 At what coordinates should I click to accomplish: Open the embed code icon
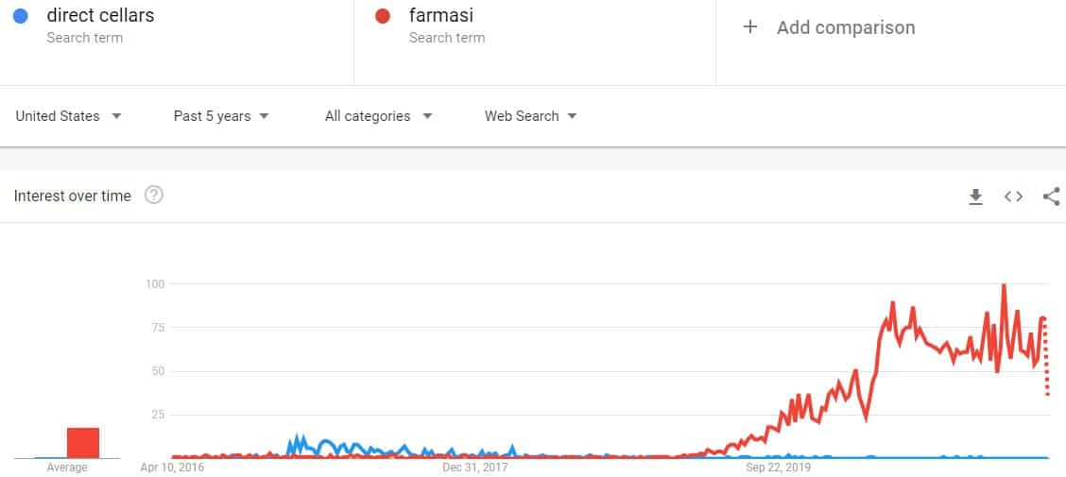(1013, 196)
